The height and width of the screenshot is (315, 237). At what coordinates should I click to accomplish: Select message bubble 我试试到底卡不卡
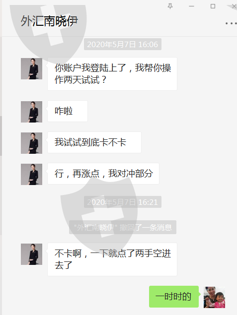pos(94,142)
